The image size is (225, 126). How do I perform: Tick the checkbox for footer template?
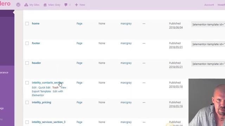pos(27,43)
